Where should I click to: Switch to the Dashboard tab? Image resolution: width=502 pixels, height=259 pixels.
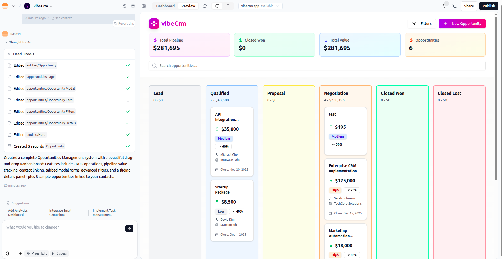pyautogui.click(x=165, y=6)
